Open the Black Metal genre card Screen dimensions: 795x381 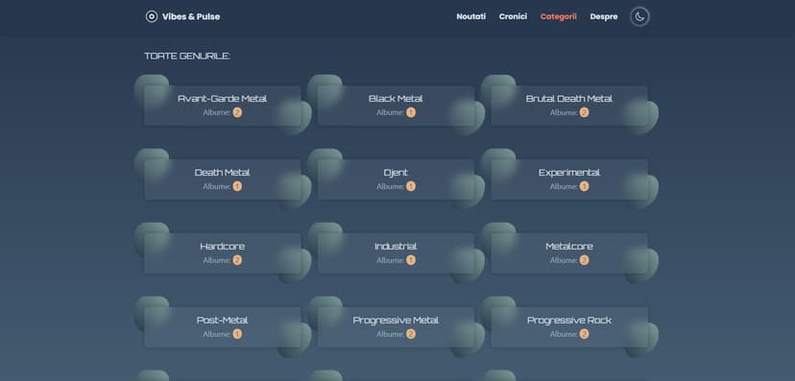pos(396,106)
